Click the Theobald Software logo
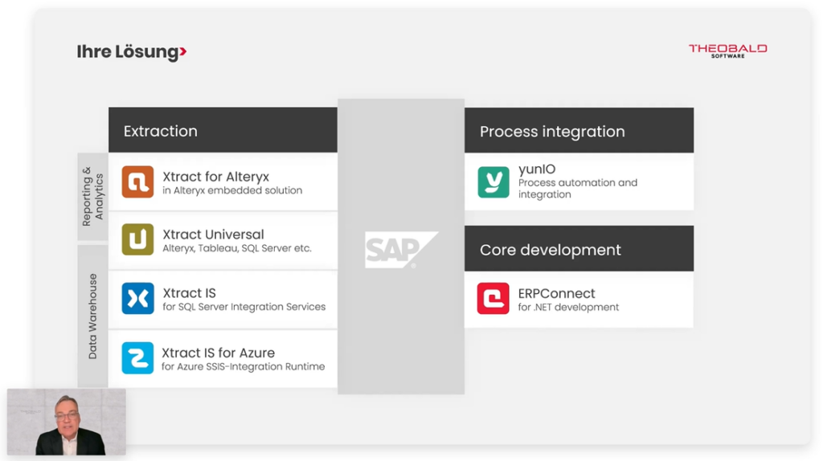Viewport: 823px width, 461px height. click(727, 51)
